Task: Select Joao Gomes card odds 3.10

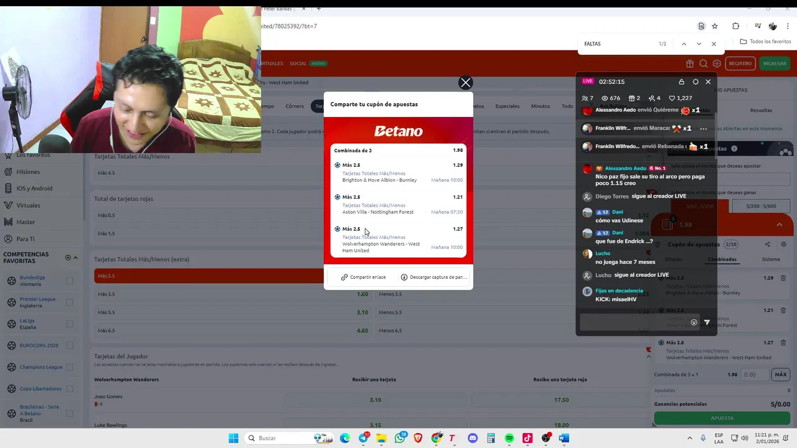Action: [375, 400]
